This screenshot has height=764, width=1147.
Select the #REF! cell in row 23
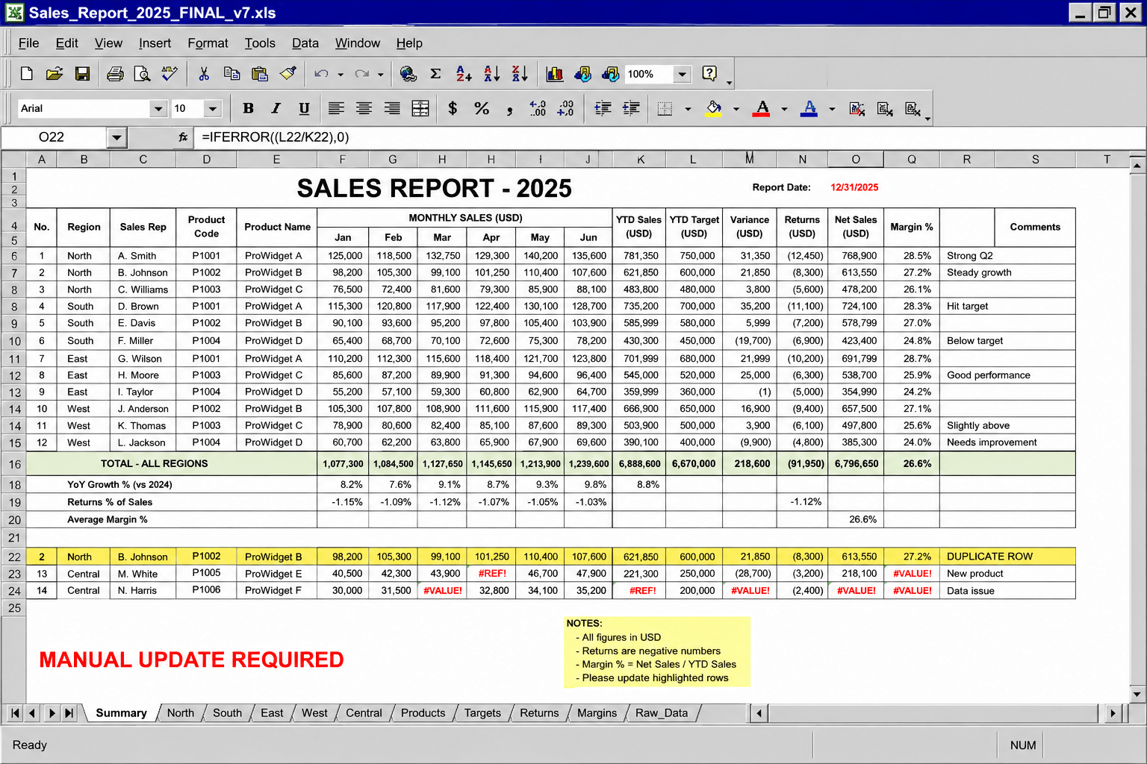pos(491,574)
